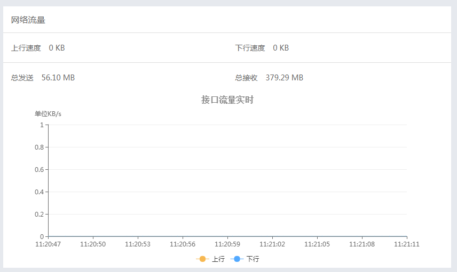Viewport: 457px width, 272px height.
Task: Click the 11:20:47 time axis label
Action: [48, 244]
